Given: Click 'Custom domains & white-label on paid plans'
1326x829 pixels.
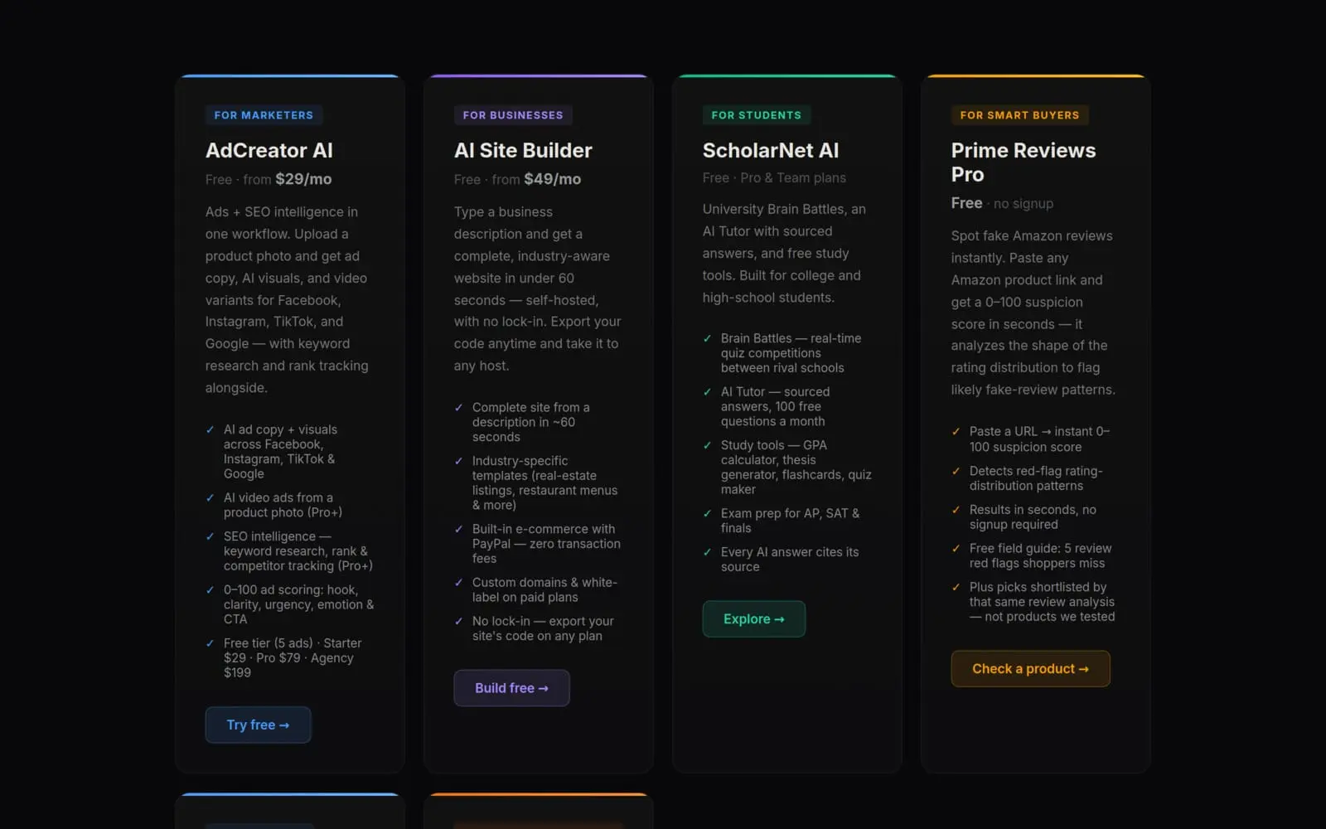Looking at the screenshot, I should [544, 590].
